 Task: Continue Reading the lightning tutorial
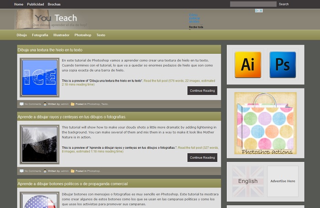click(202, 157)
